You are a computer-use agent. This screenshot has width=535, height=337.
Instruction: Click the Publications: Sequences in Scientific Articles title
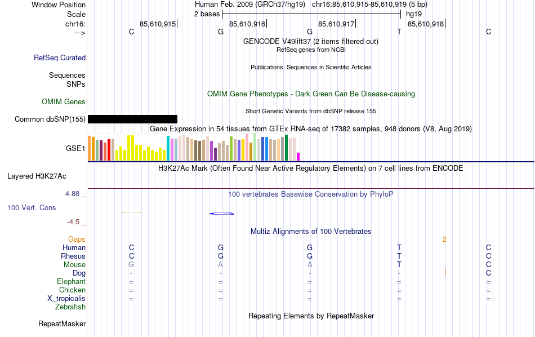pyautogui.click(x=311, y=67)
